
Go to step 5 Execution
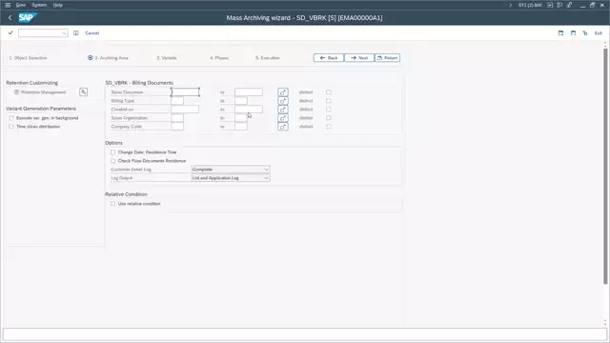pyautogui.click(x=268, y=58)
